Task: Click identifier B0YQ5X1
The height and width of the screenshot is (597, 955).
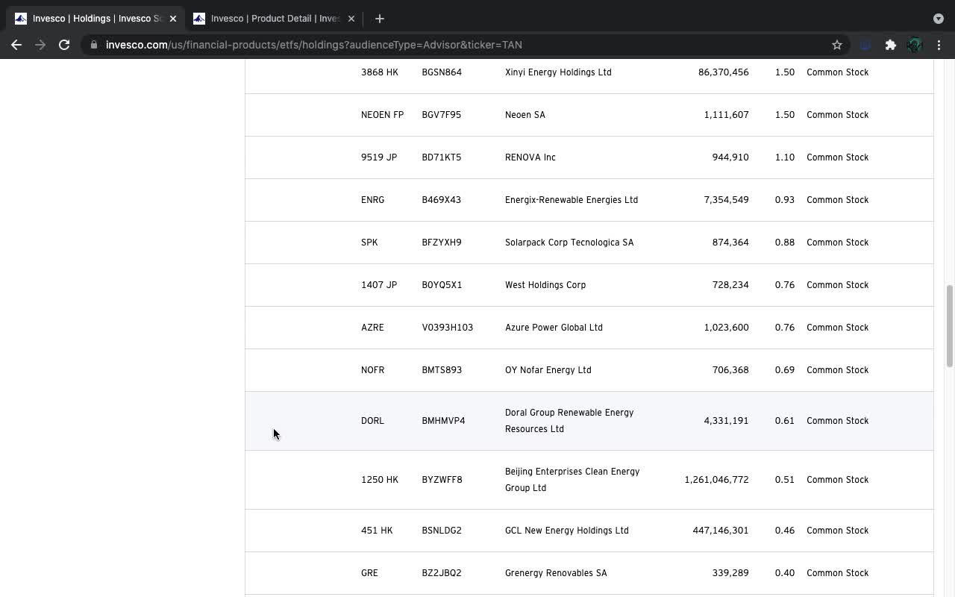Action: click(x=442, y=285)
